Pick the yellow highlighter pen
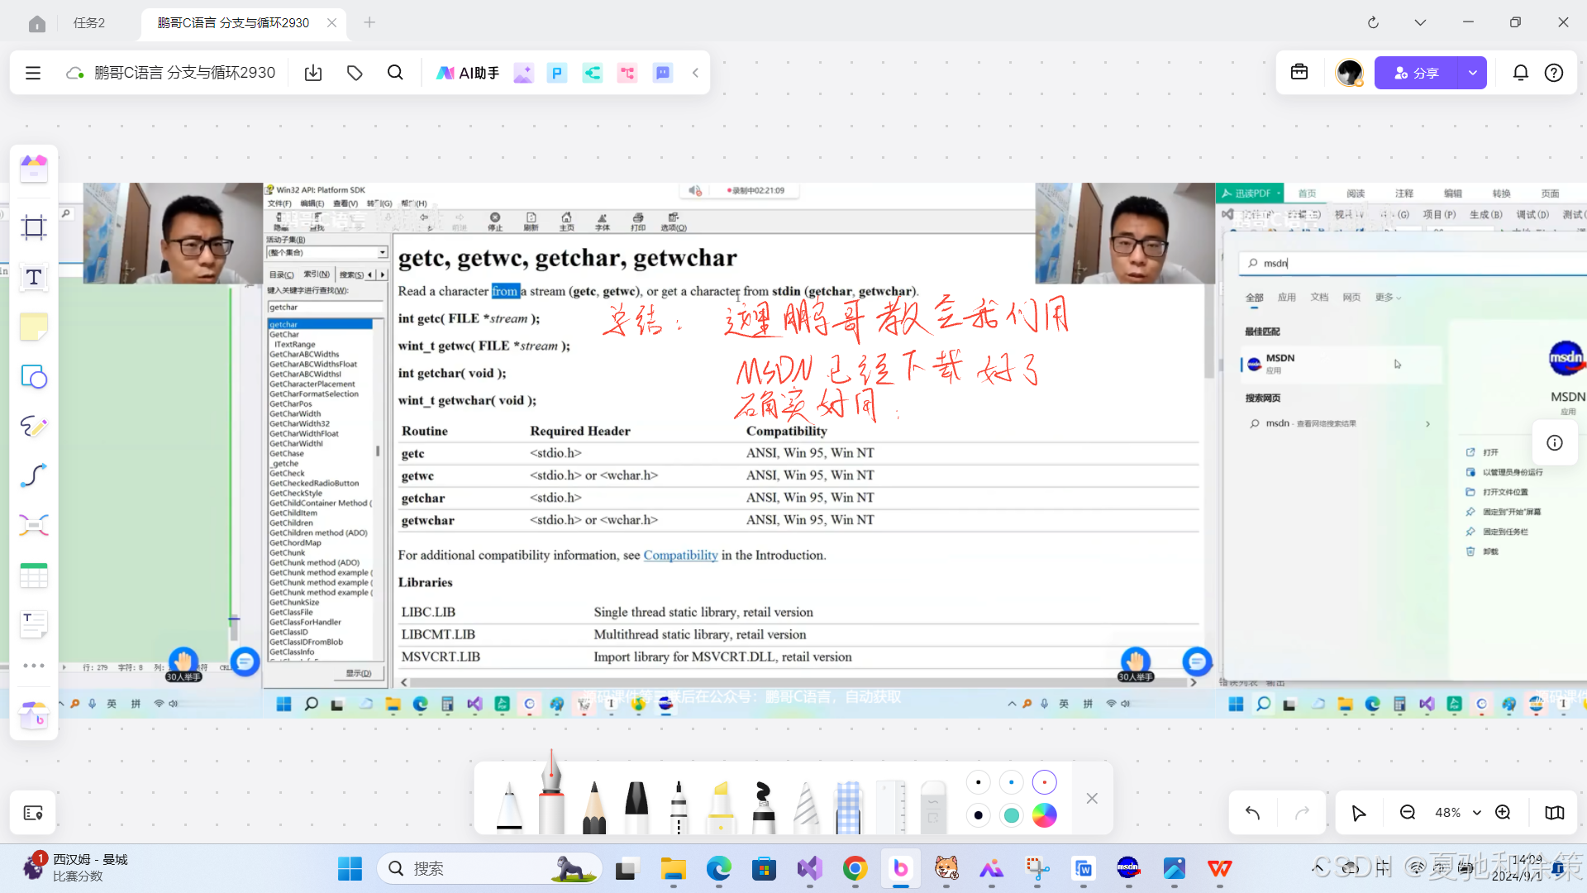The height and width of the screenshot is (893, 1587). (721, 806)
